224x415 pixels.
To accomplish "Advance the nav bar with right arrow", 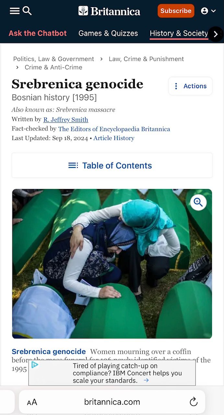I will tap(216, 34).
